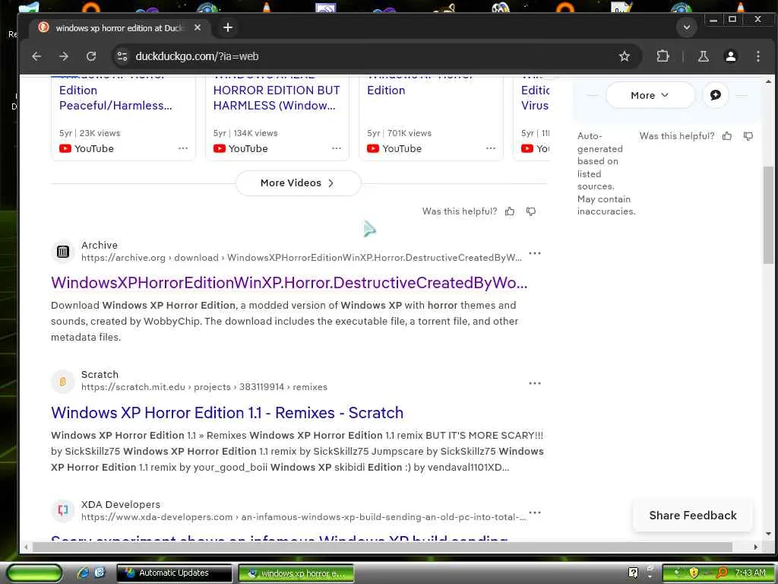Reload the DuckDuckGo page
The width and height of the screenshot is (778, 584).
pos(91,56)
